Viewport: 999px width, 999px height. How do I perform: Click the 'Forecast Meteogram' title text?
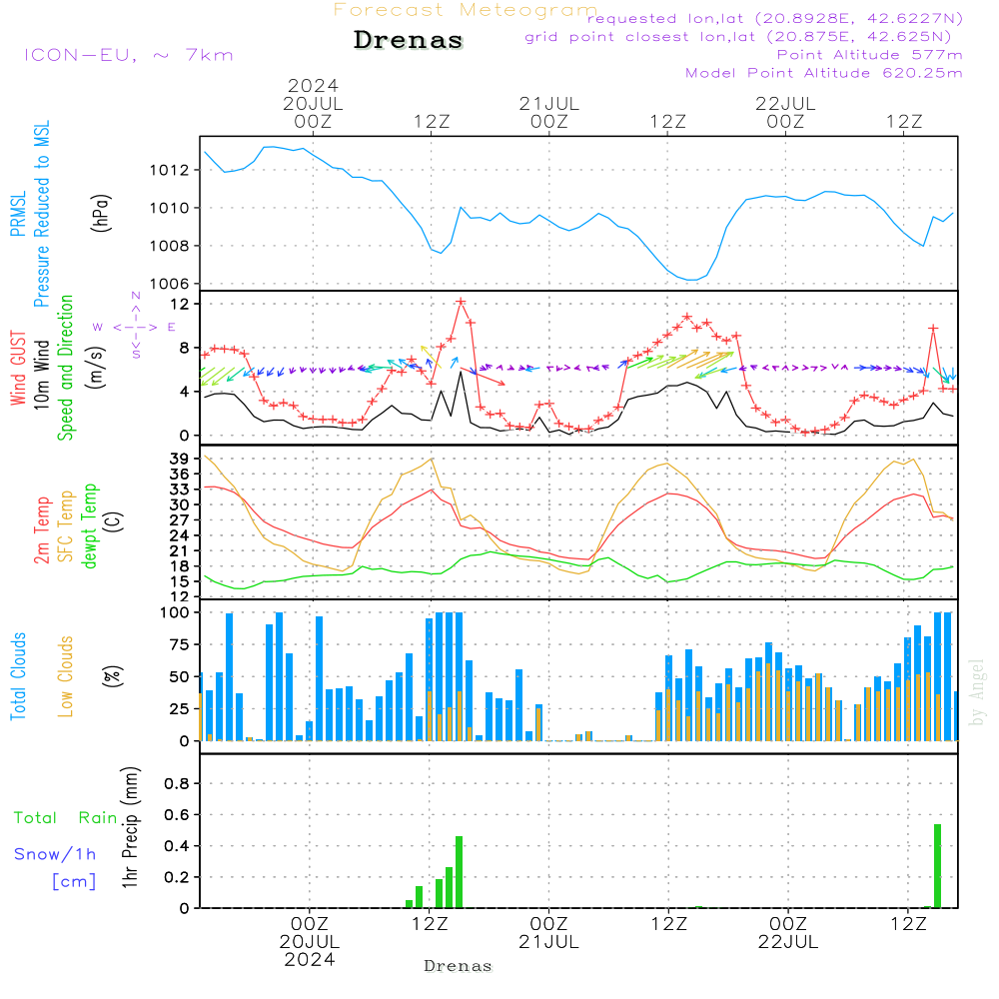click(x=466, y=10)
